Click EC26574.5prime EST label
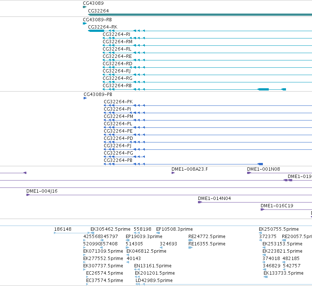This screenshot has height=286, width=312. [x=104, y=273]
